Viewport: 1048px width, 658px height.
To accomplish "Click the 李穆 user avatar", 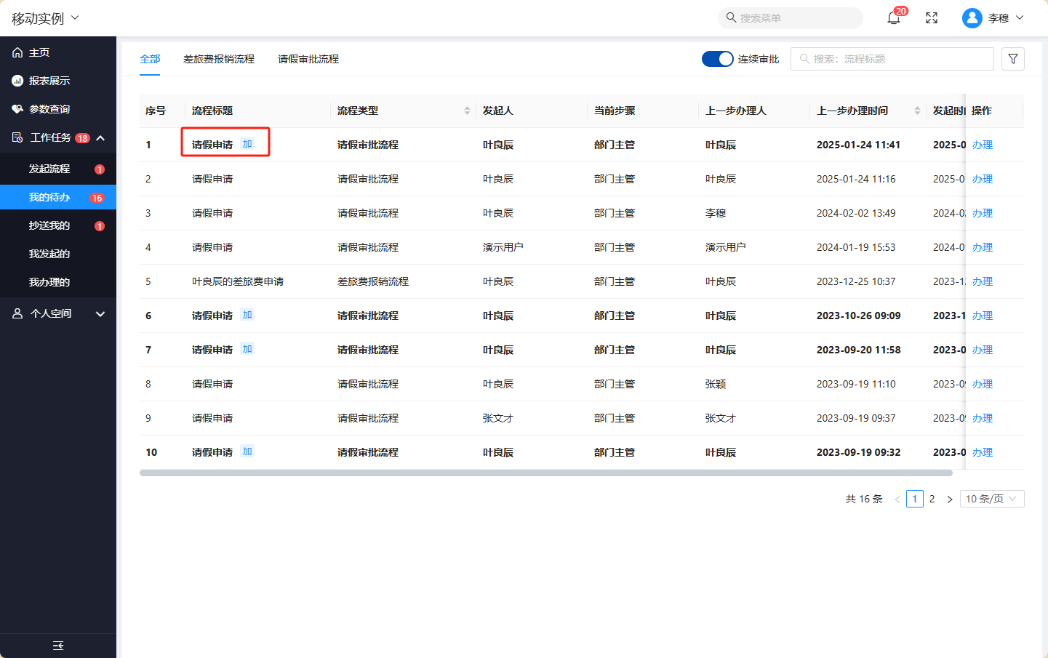I will (972, 18).
